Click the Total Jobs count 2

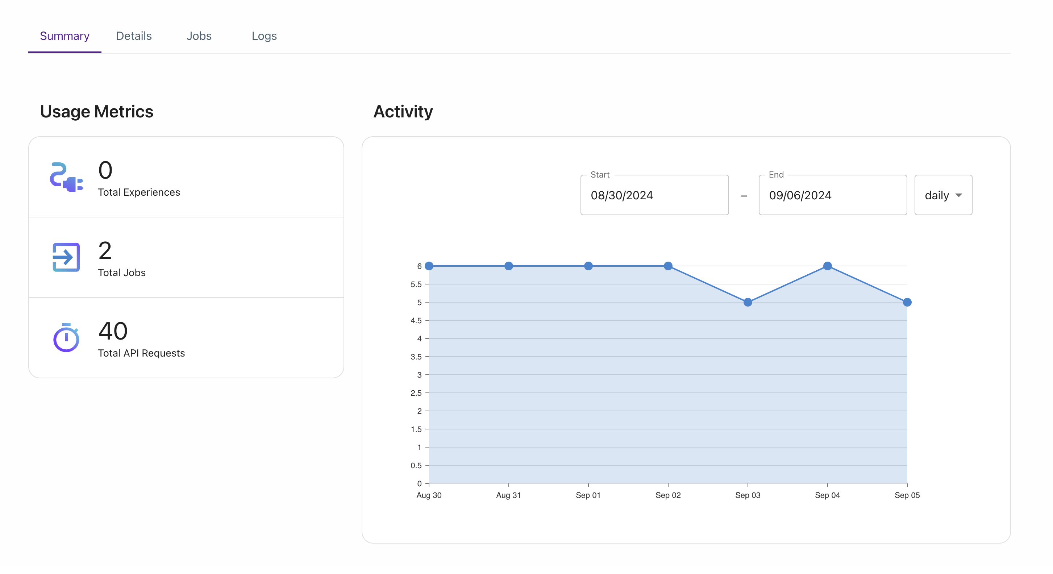click(105, 251)
